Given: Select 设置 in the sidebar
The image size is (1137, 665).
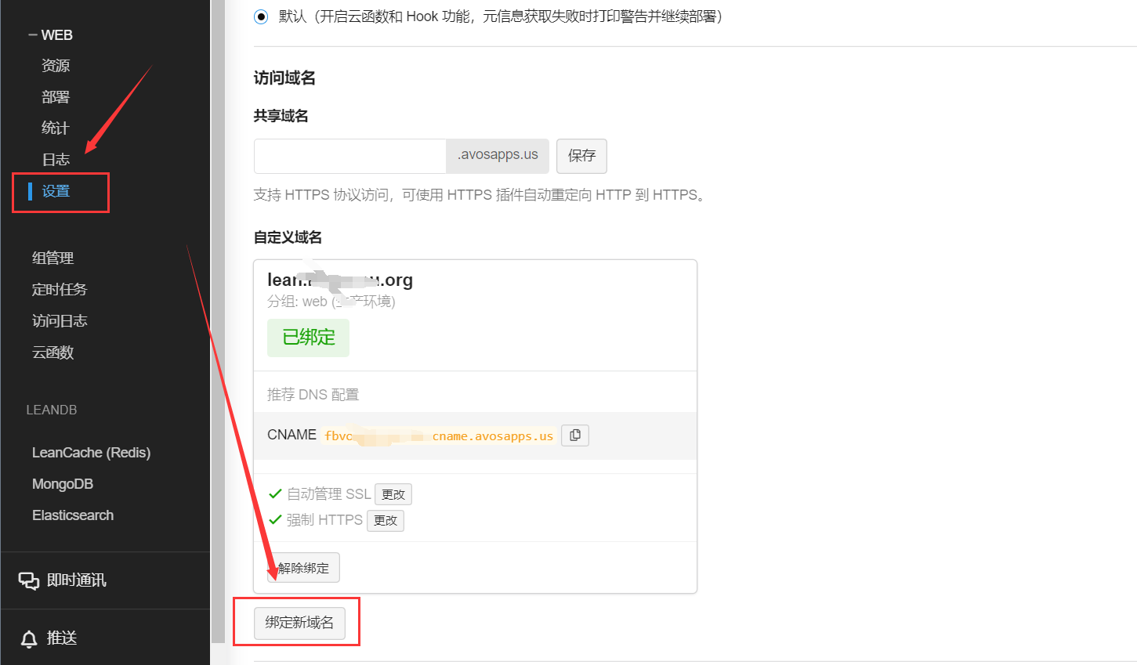Looking at the screenshot, I should tap(56, 191).
